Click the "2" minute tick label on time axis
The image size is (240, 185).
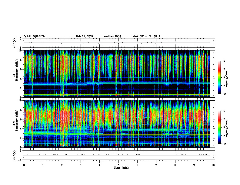62,165
